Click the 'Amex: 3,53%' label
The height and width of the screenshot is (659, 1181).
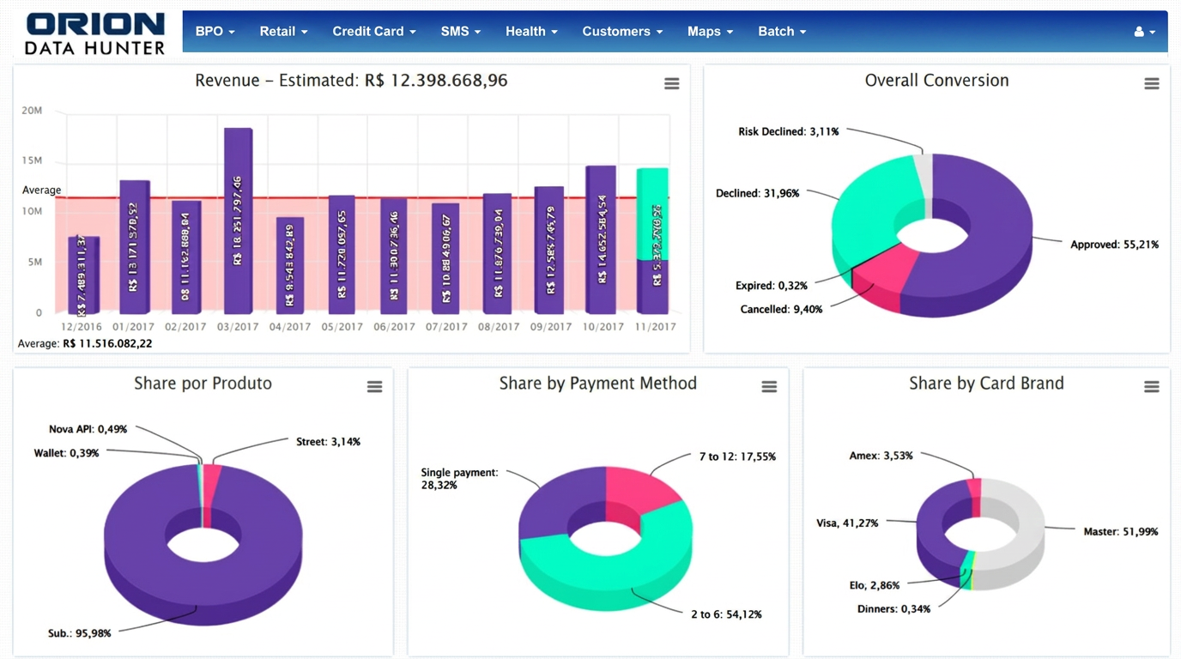881,456
